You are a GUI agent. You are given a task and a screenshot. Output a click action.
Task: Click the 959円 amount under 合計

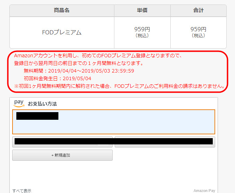pos(198,30)
